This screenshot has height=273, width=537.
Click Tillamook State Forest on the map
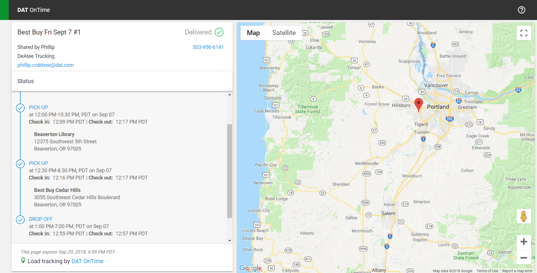point(307,109)
